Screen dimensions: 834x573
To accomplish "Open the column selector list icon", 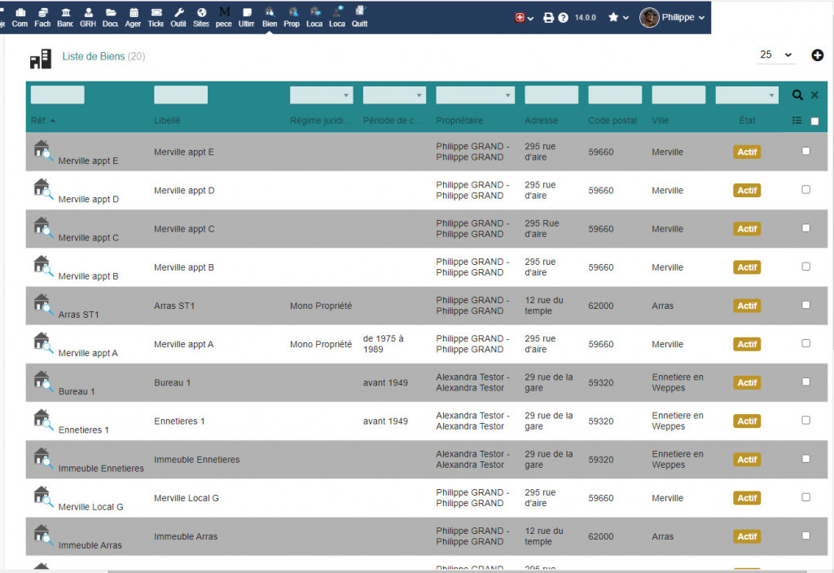I will point(797,121).
